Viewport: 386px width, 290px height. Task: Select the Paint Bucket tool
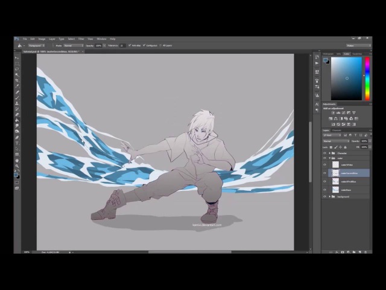click(17, 121)
